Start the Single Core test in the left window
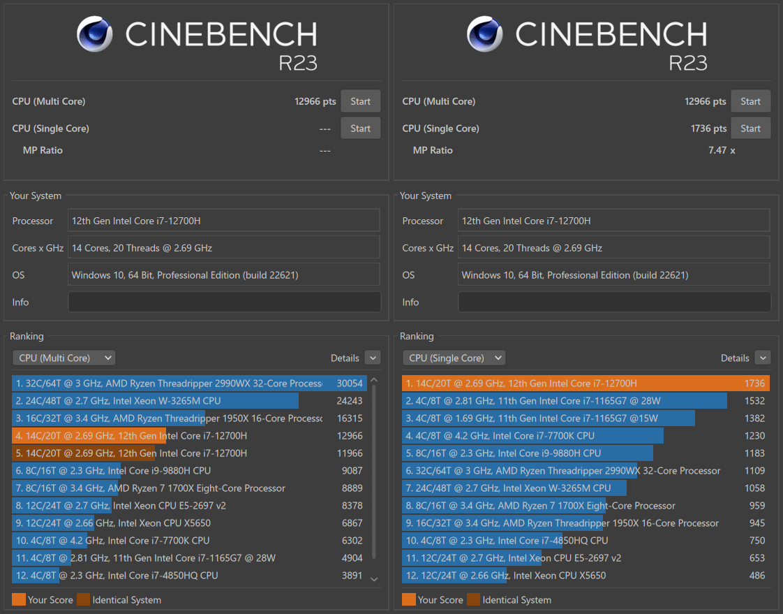 pyautogui.click(x=361, y=128)
